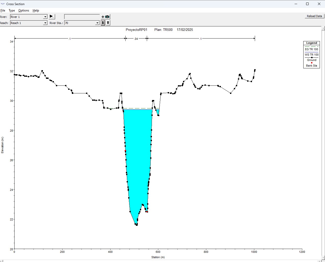The width and height of the screenshot is (325, 262).
Task: Click the Ground legend entry
Action: pos(311,60)
